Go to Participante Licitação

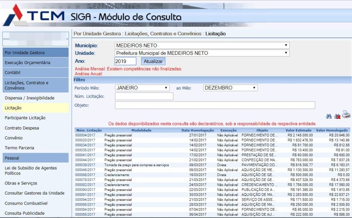coord(25,118)
